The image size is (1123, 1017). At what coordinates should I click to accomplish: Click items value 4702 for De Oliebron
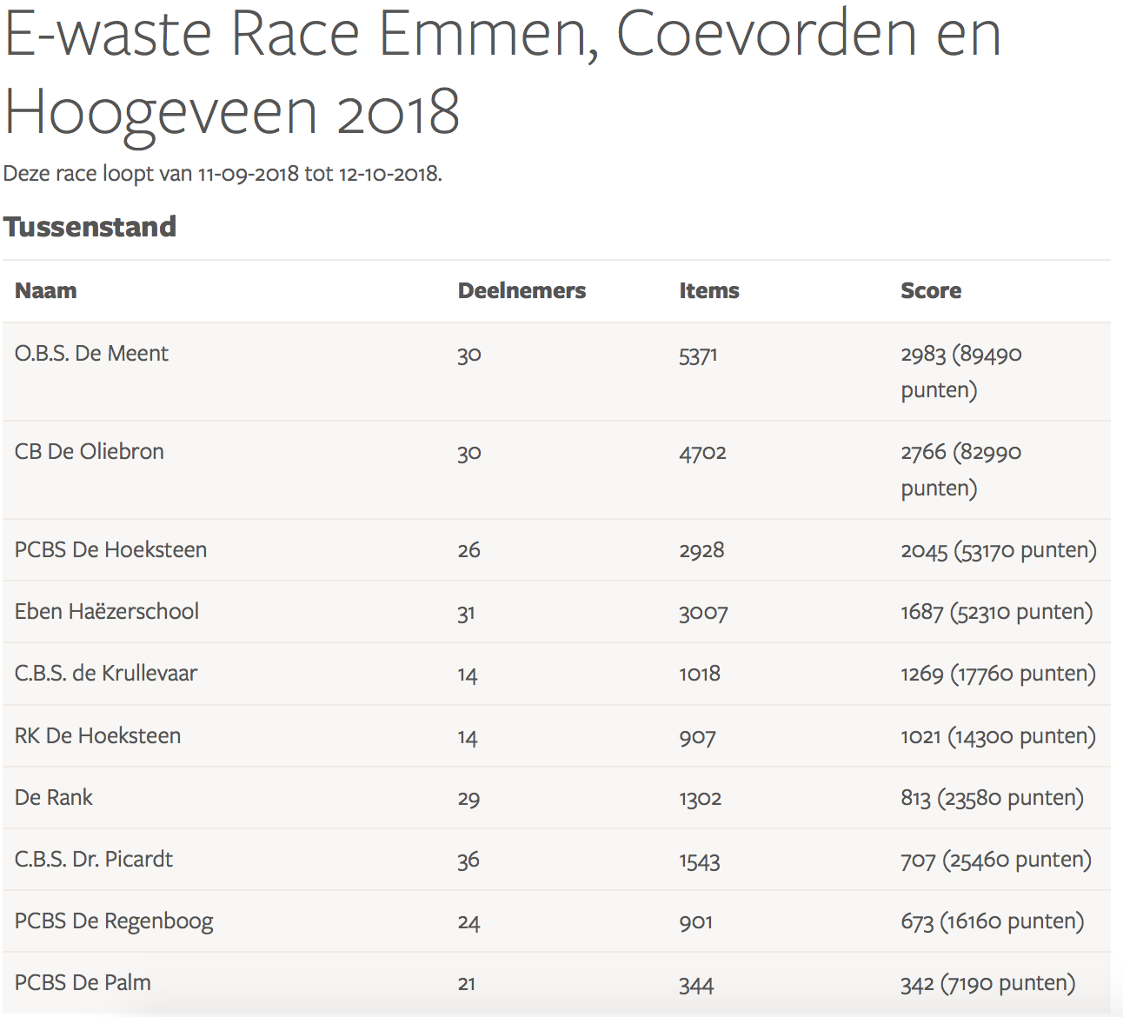coord(702,453)
